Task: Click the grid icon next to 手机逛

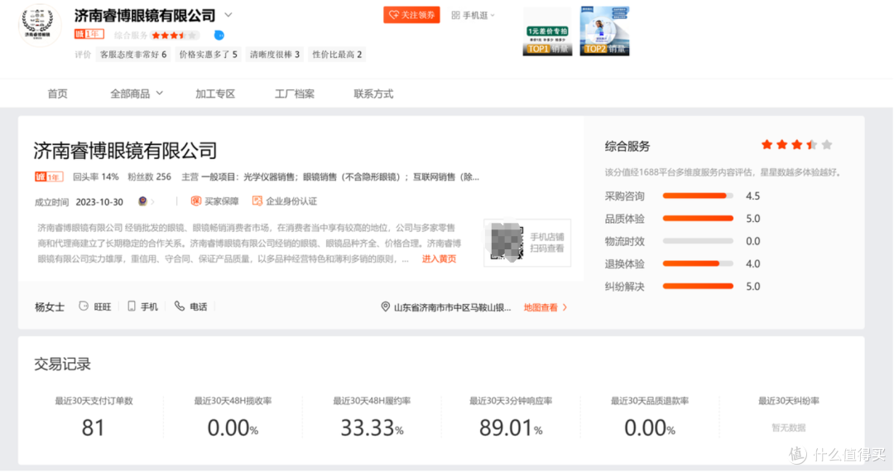Action: point(455,16)
